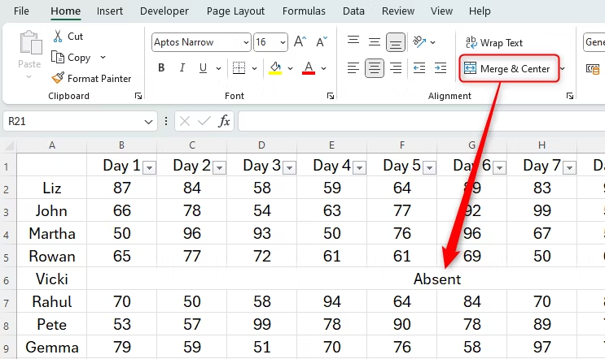This screenshot has width=605, height=359.
Task: Click the Orientation text angle icon
Action: coord(419,41)
